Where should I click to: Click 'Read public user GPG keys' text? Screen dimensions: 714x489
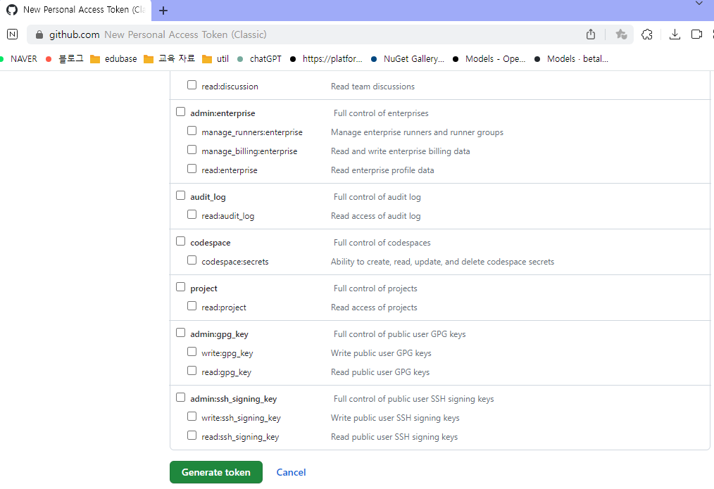tap(380, 372)
